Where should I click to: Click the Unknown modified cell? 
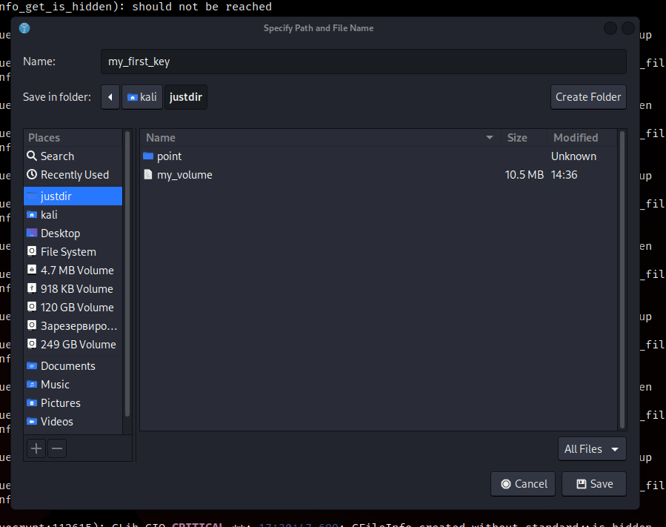tap(573, 156)
